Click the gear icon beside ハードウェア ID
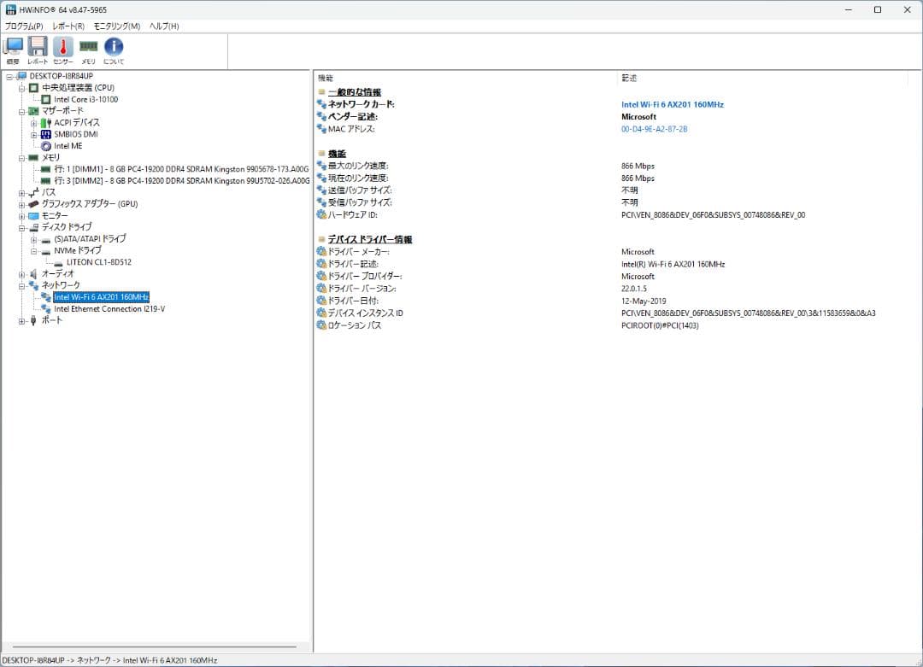The height and width of the screenshot is (667, 923). click(x=321, y=214)
